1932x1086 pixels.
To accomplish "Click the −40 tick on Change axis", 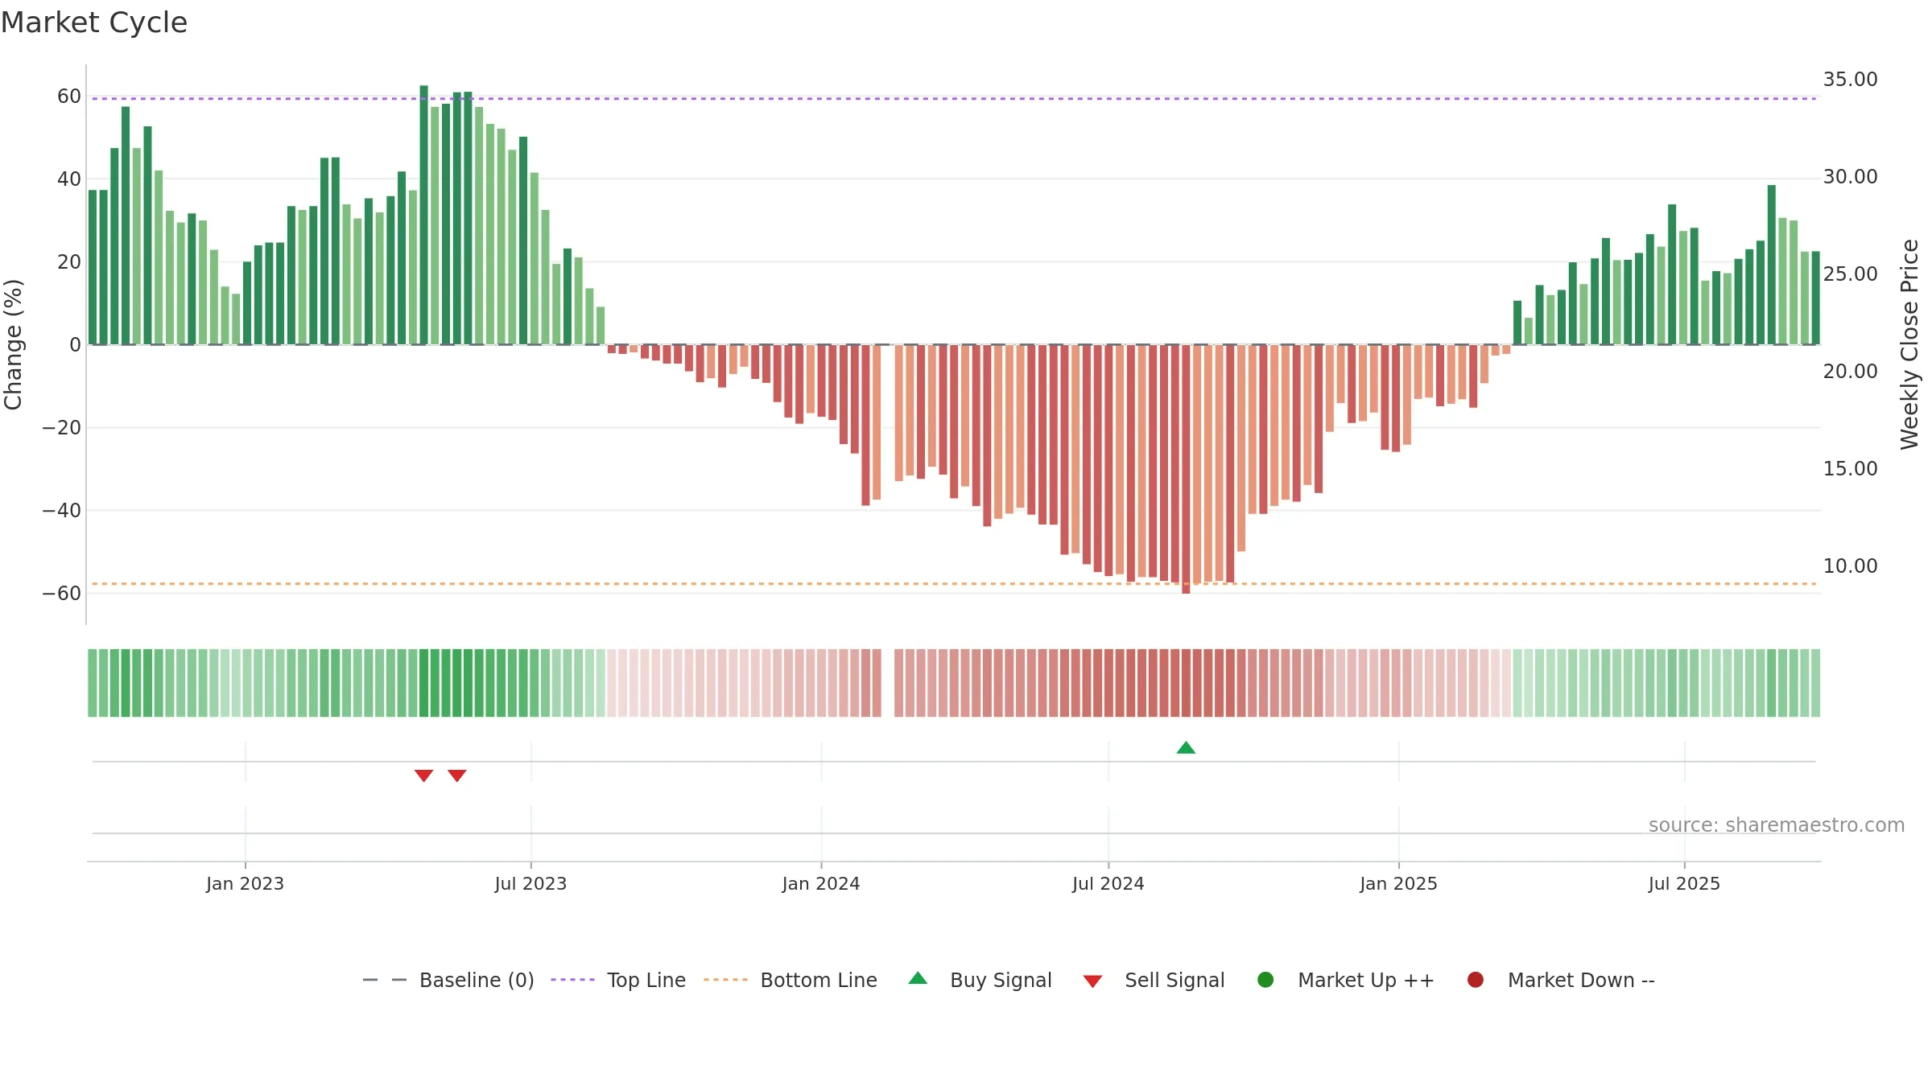I will point(61,511).
